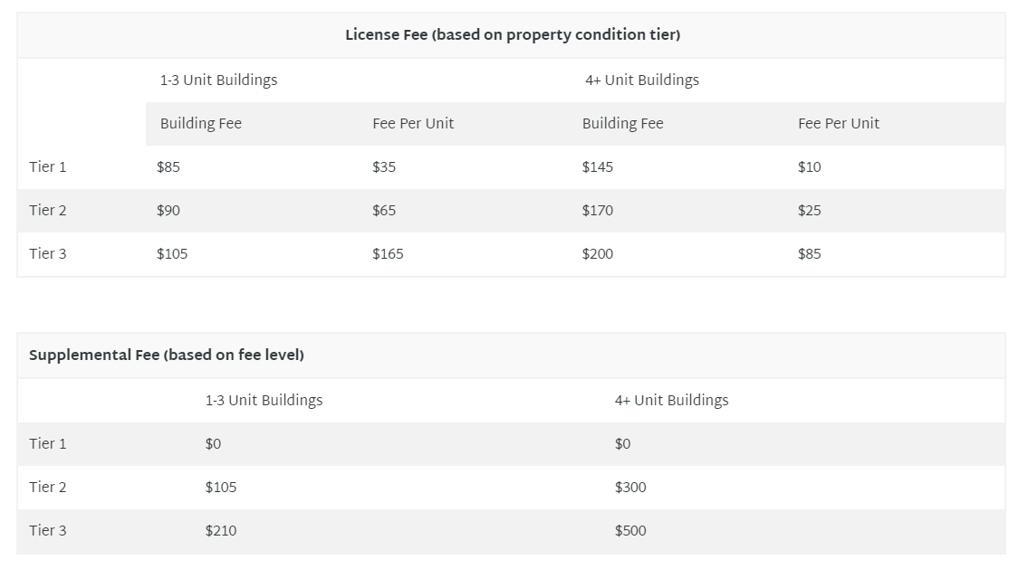Image resolution: width=1028 pixels, height=569 pixels.
Task: Click the $90 building fee cell
Action: [x=168, y=211]
